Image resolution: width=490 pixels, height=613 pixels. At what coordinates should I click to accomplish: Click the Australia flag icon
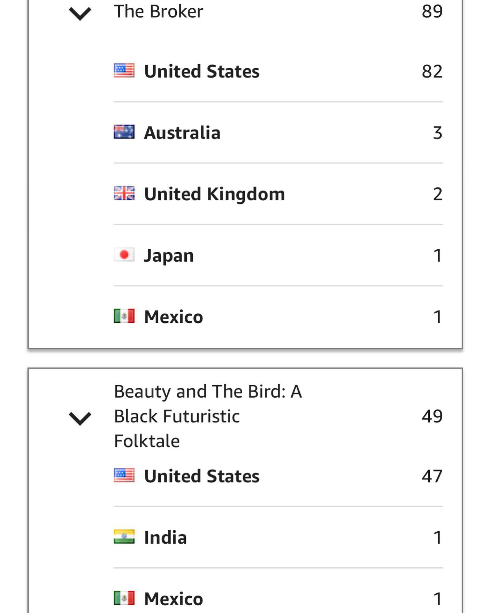tap(124, 132)
